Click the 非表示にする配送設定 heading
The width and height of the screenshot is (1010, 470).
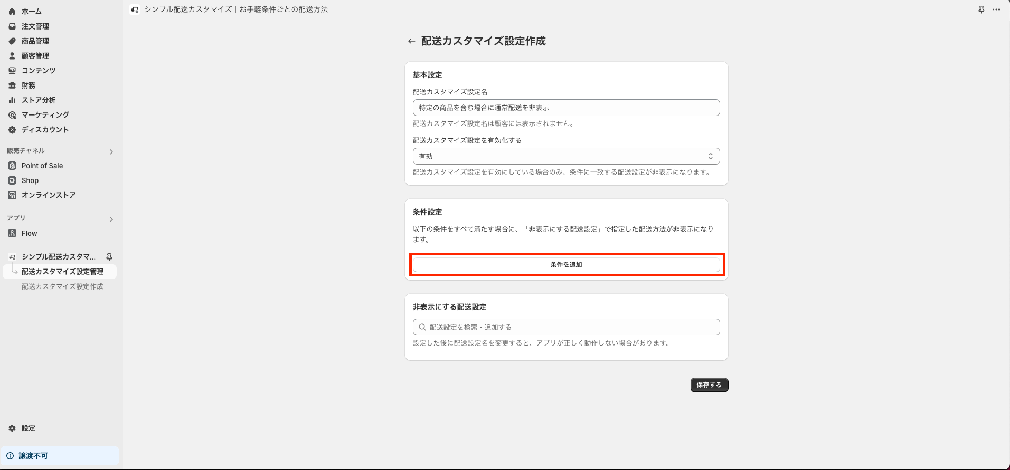point(449,307)
